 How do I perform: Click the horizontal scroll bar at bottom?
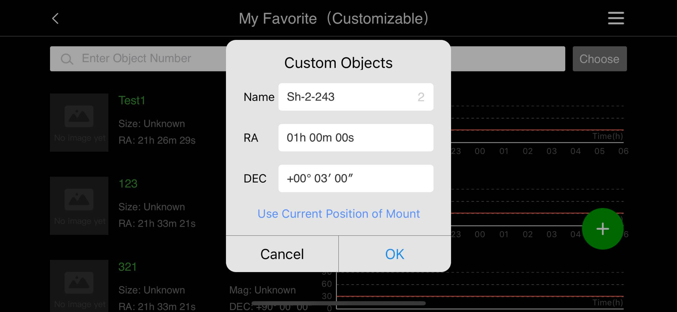click(x=338, y=303)
